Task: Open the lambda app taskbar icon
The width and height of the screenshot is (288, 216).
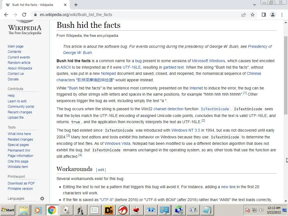Action: tap(193, 210)
